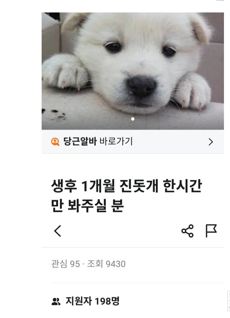
Task: Tap the share icon below the title
Action: click(x=187, y=231)
